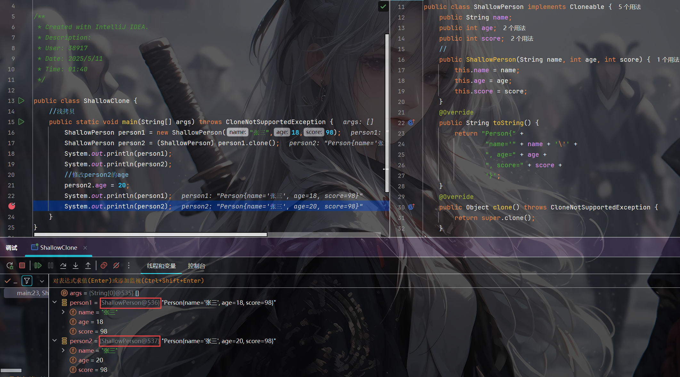Click the Step Out icon
The height and width of the screenshot is (377, 680).
click(88, 265)
